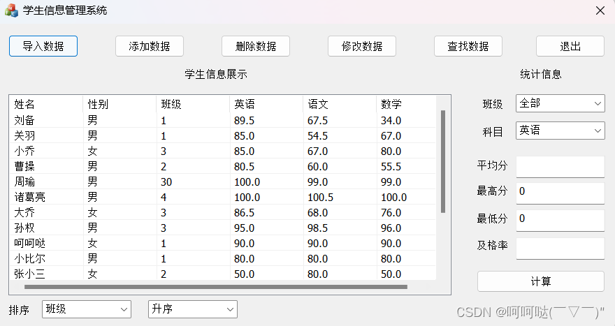The width and height of the screenshot is (615, 326).
Task: Select the row for 大乔
Action: pyautogui.click(x=222, y=212)
